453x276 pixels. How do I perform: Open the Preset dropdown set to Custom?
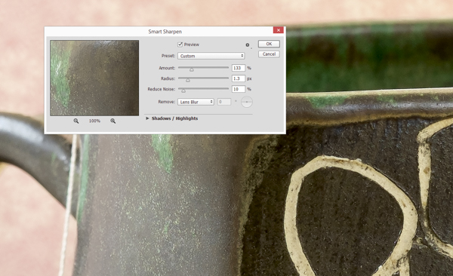click(x=211, y=56)
